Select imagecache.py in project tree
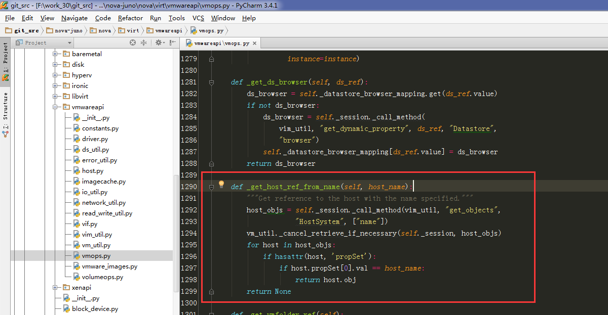 point(99,181)
